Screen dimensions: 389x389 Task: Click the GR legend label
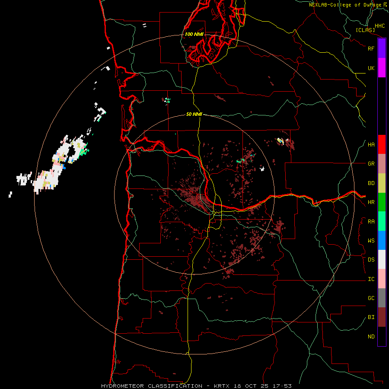pyautogui.click(x=371, y=164)
